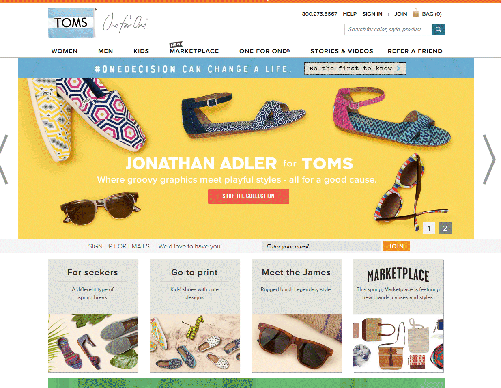The width and height of the screenshot is (501, 388).
Task: Open the WOMEN menu
Action: [65, 51]
